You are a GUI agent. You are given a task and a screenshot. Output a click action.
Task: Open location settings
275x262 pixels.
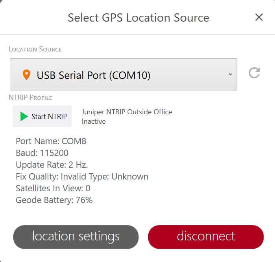click(x=76, y=237)
